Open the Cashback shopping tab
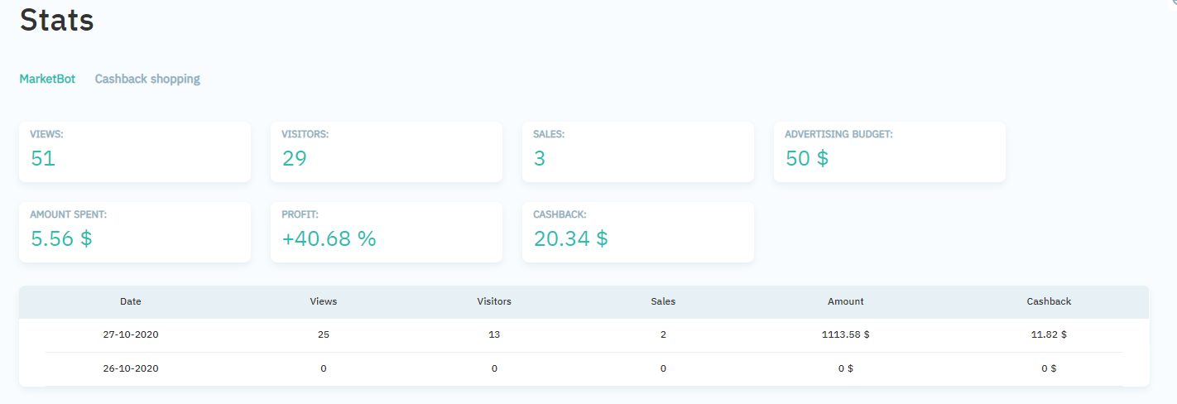 pyautogui.click(x=147, y=79)
